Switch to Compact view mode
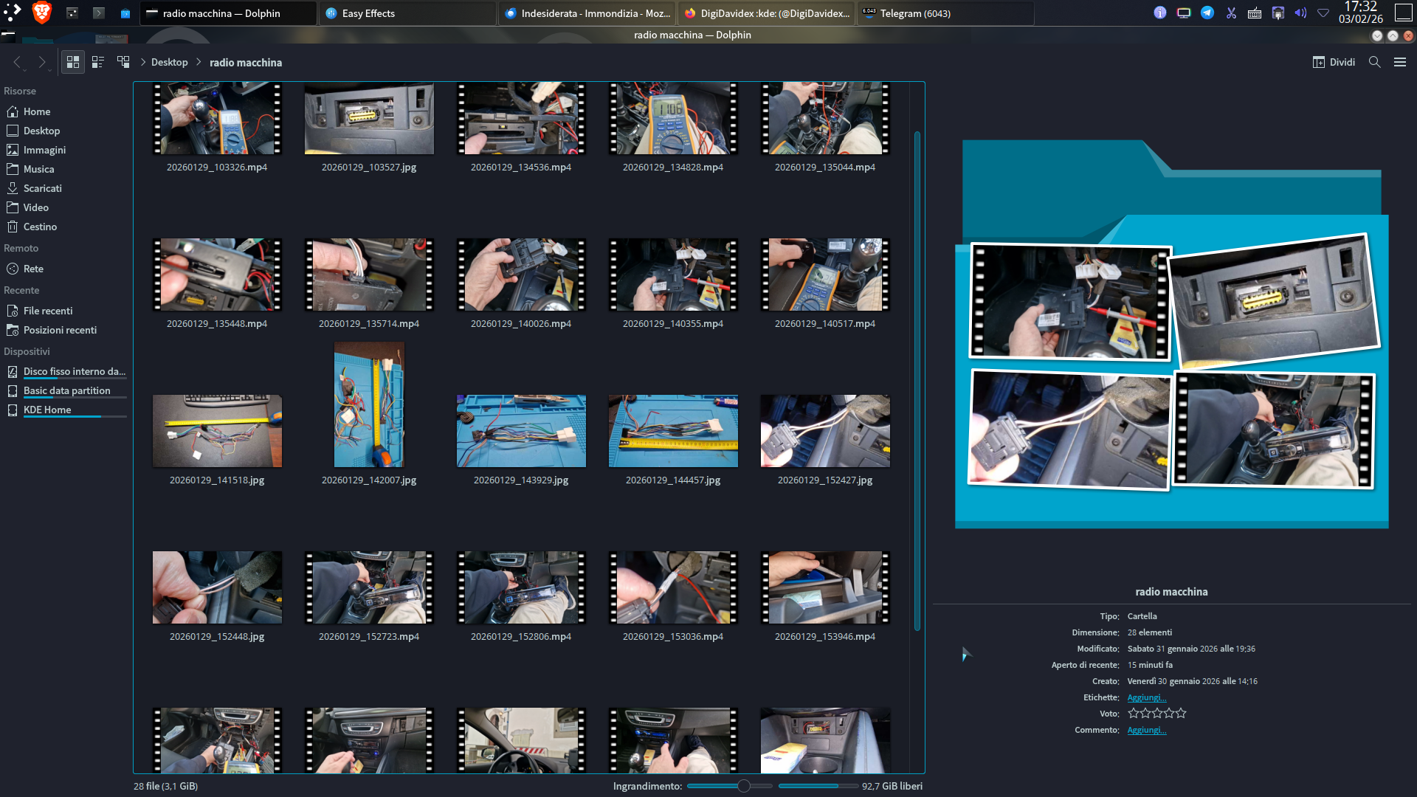This screenshot has width=1417, height=797. click(x=97, y=63)
